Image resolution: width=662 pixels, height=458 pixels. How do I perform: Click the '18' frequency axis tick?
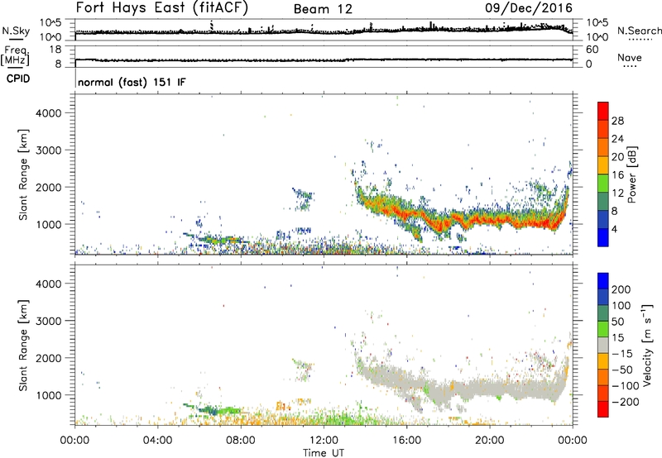(55, 50)
